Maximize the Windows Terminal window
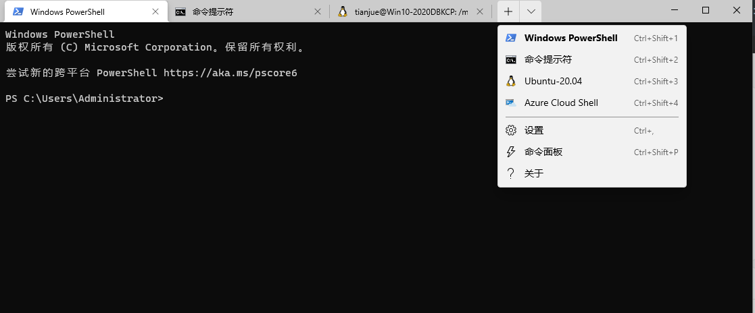The image size is (755, 313). click(706, 11)
